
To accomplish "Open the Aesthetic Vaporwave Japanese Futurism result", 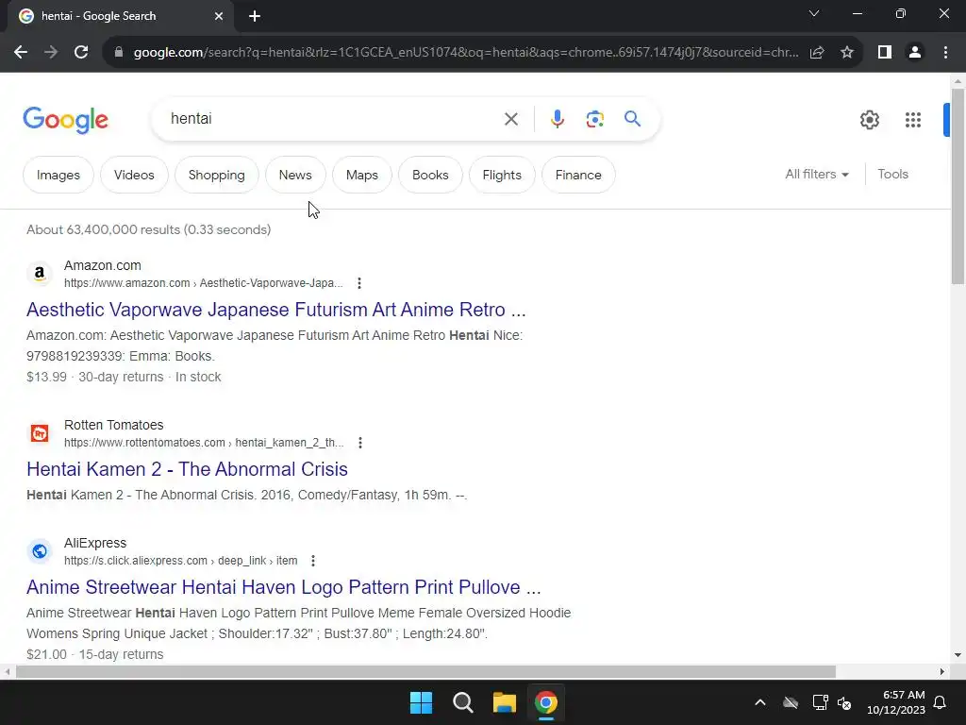I will [276, 310].
